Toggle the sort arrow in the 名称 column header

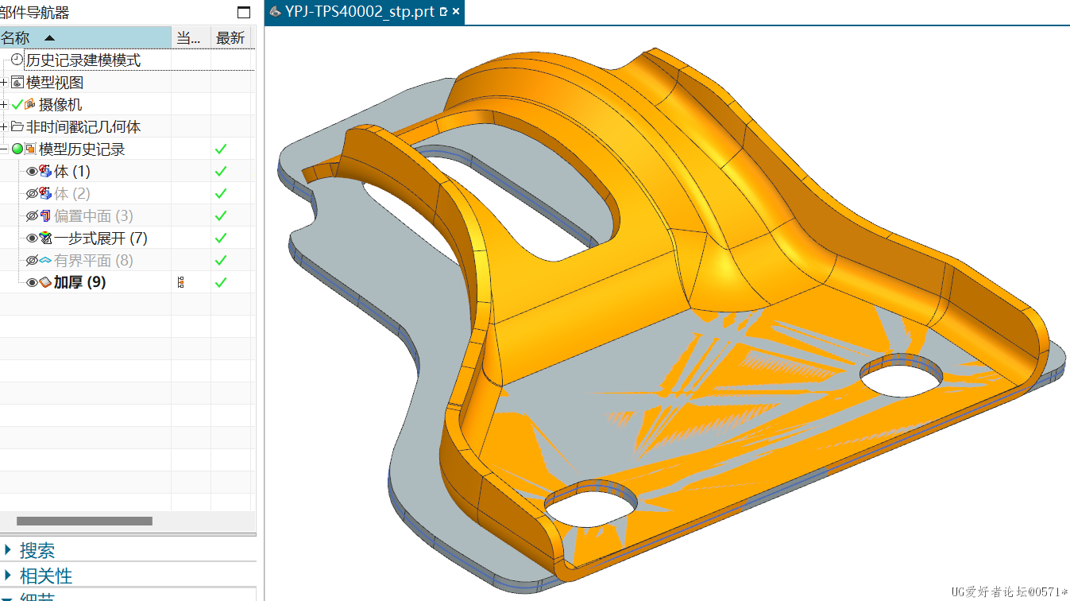point(49,37)
